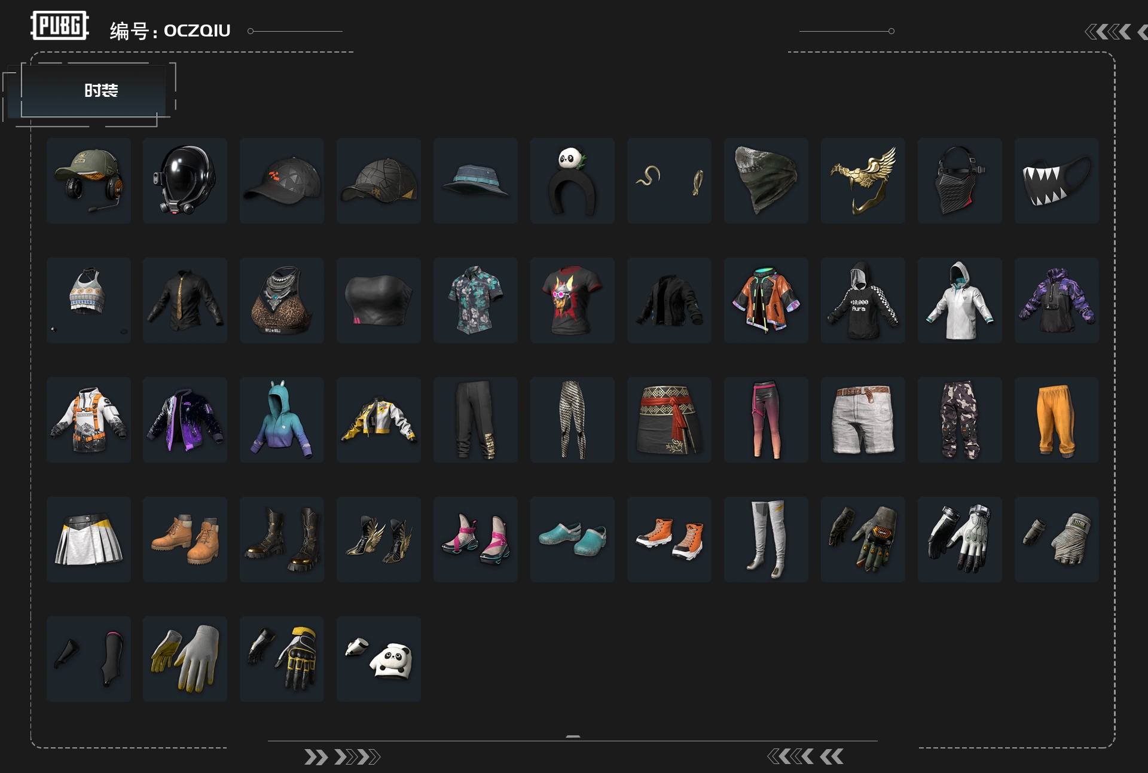The image size is (1148, 773).
Task: Choose the gold winged heels
Action: point(379,539)
